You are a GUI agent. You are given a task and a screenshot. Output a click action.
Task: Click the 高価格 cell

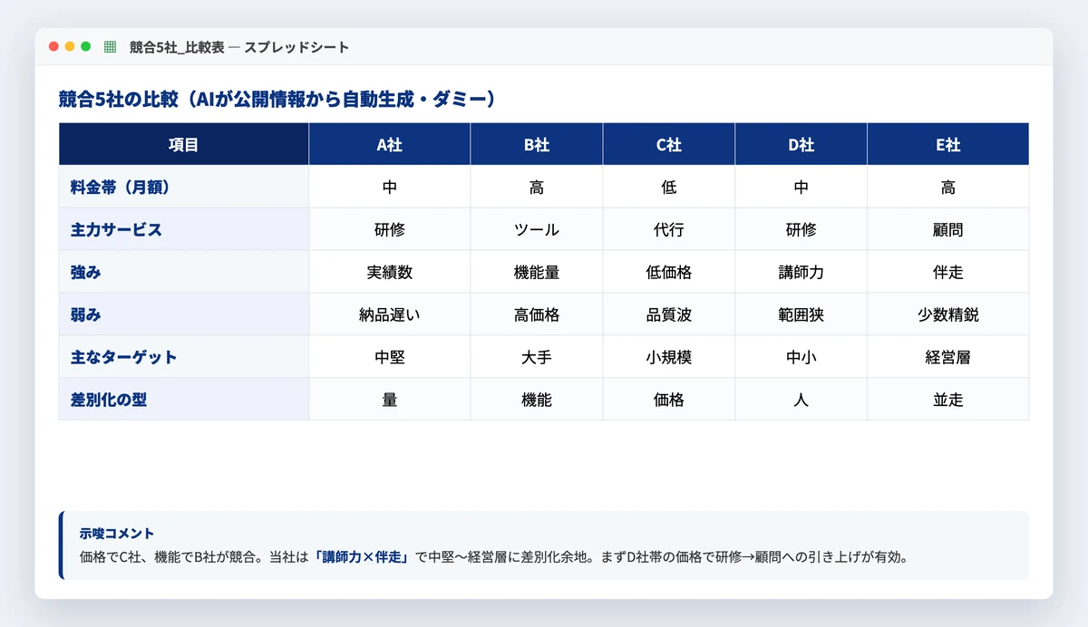click(x=537, y=314)
